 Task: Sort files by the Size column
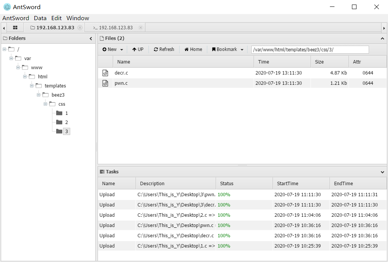pos(330,62)
